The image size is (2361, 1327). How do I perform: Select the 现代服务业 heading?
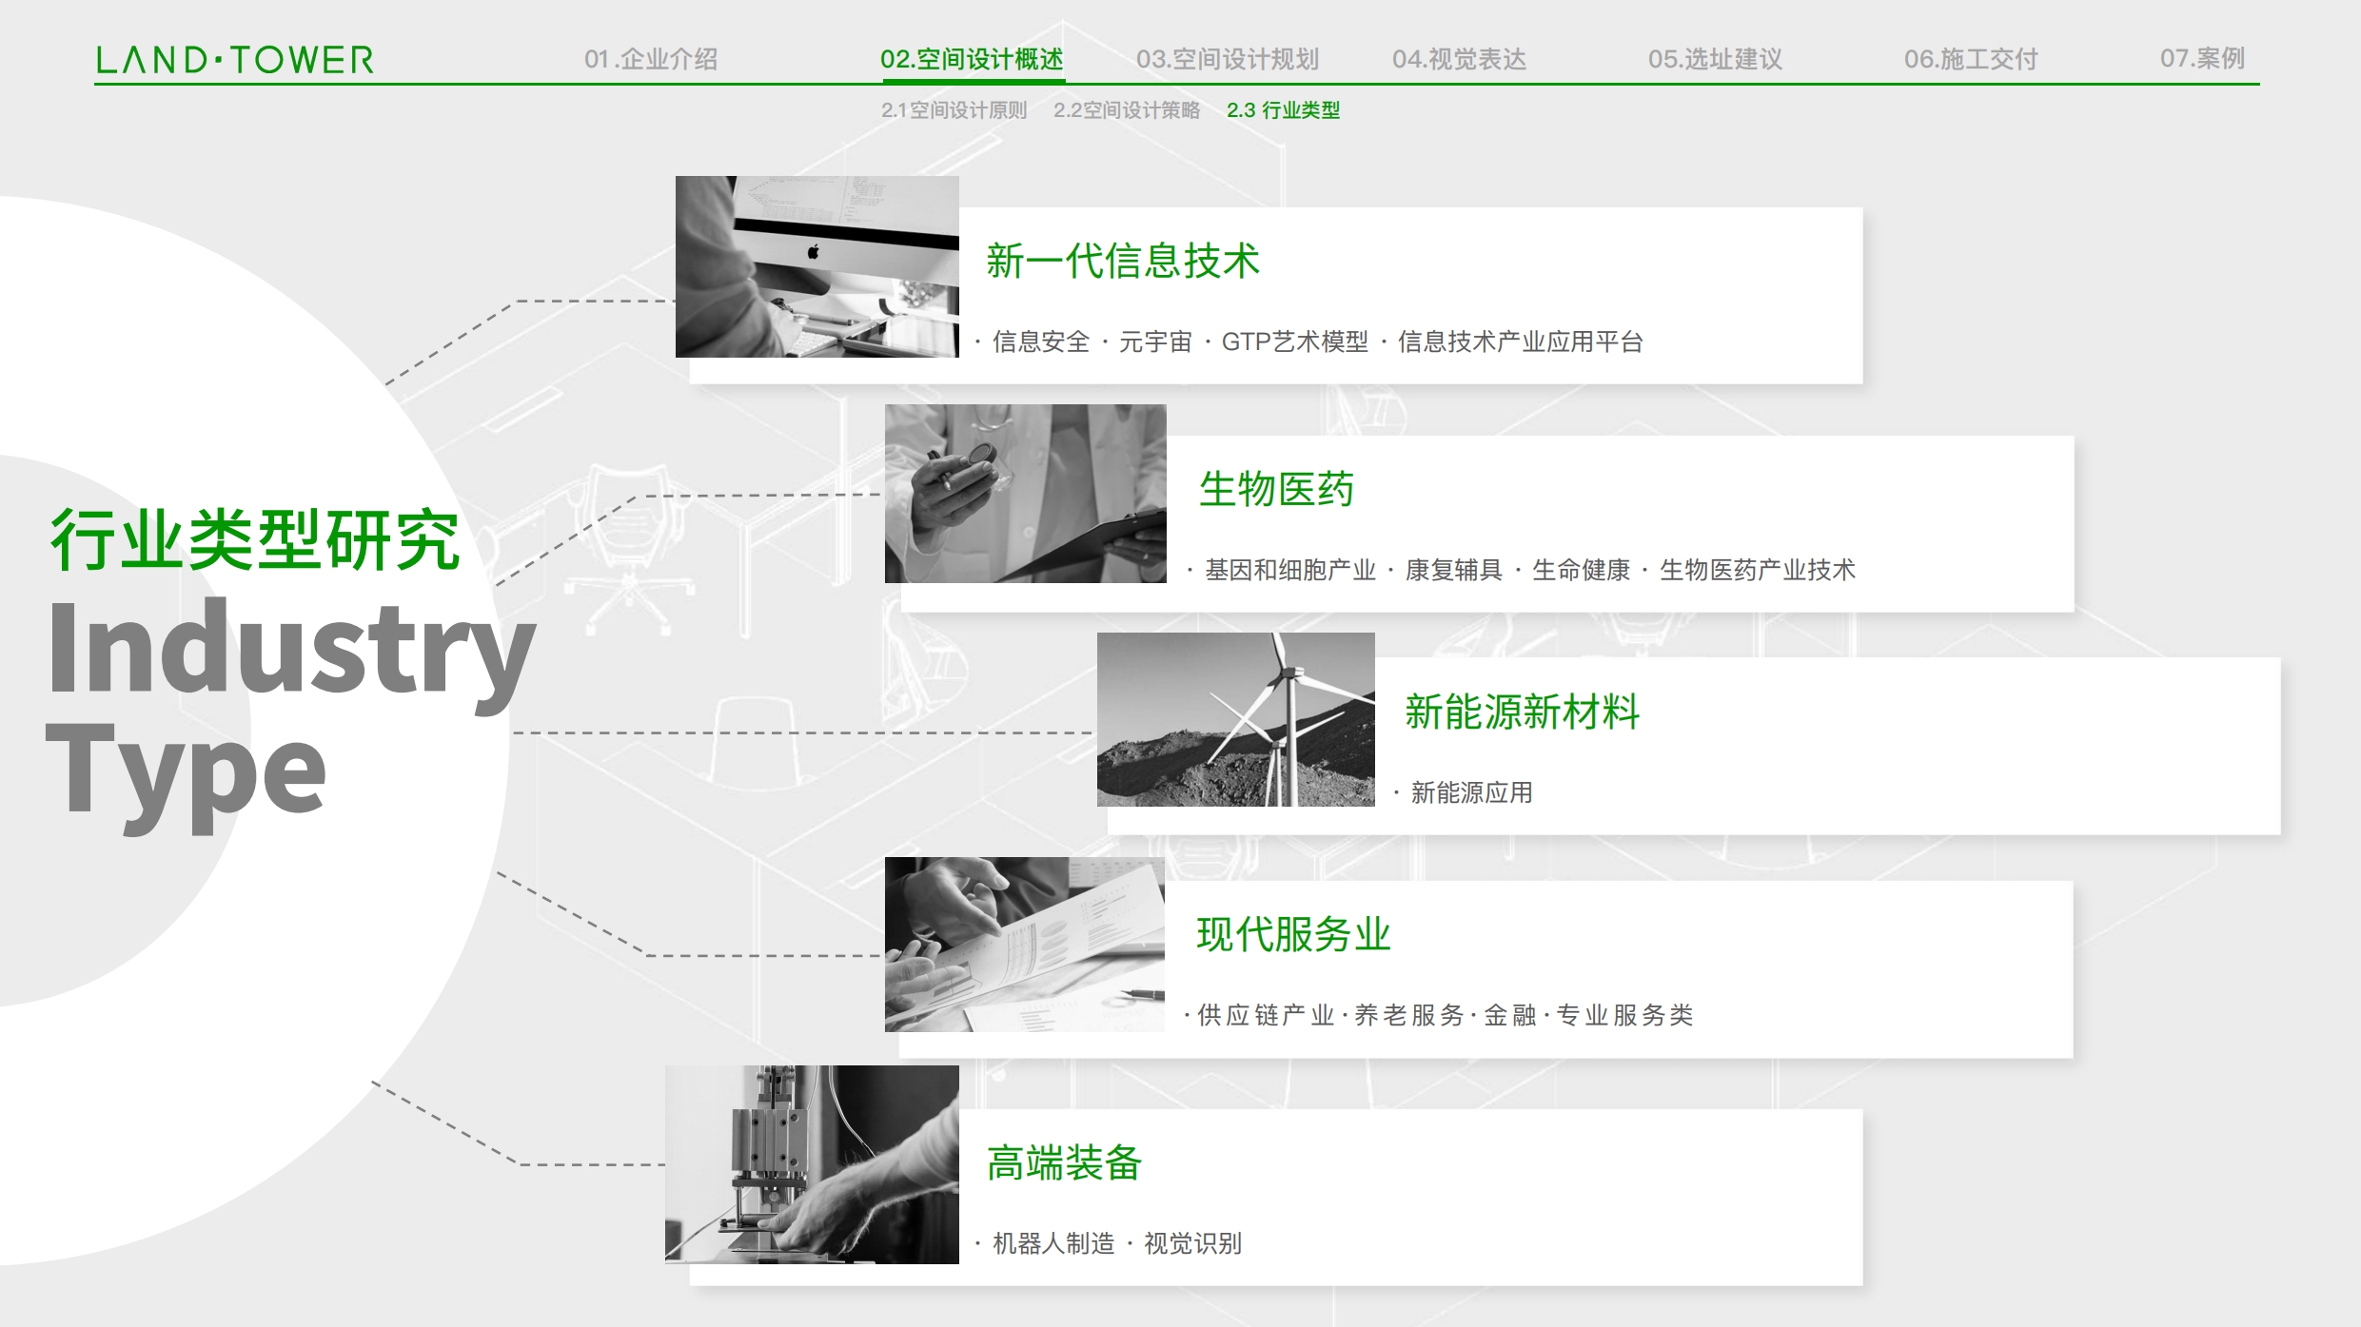(1293, 934)
